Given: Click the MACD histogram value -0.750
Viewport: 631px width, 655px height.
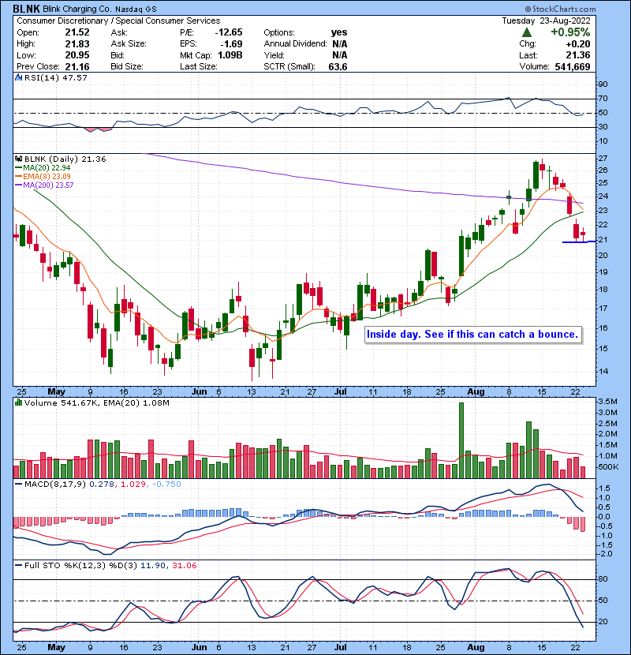Looking at the screenshot, I should 166,485.
